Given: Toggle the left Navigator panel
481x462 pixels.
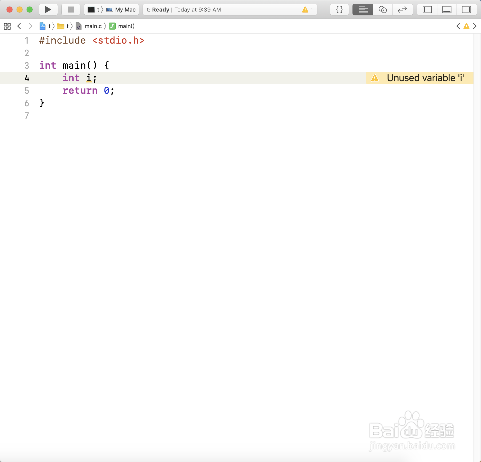Looking at the screenshot, I should (427, 10).
